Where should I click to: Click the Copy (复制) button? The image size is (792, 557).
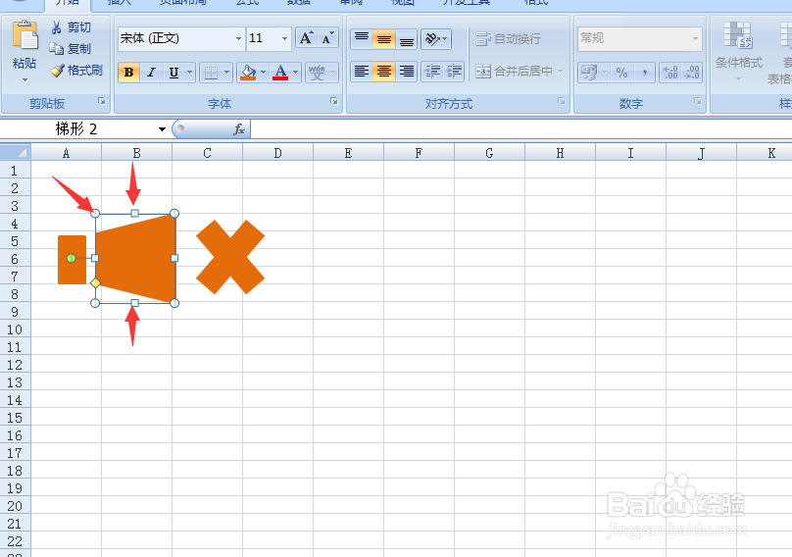tap(71, 48)
